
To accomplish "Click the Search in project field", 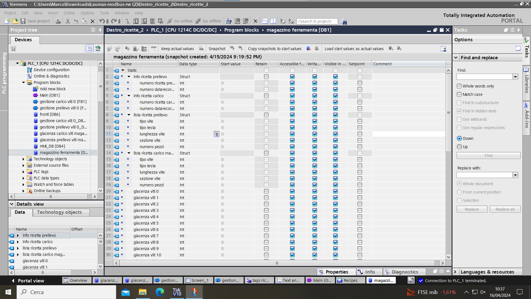I will click(x=317, y=21).
